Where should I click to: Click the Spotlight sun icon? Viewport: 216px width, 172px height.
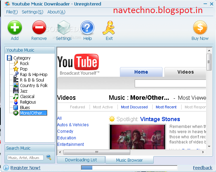pos(112,119)
